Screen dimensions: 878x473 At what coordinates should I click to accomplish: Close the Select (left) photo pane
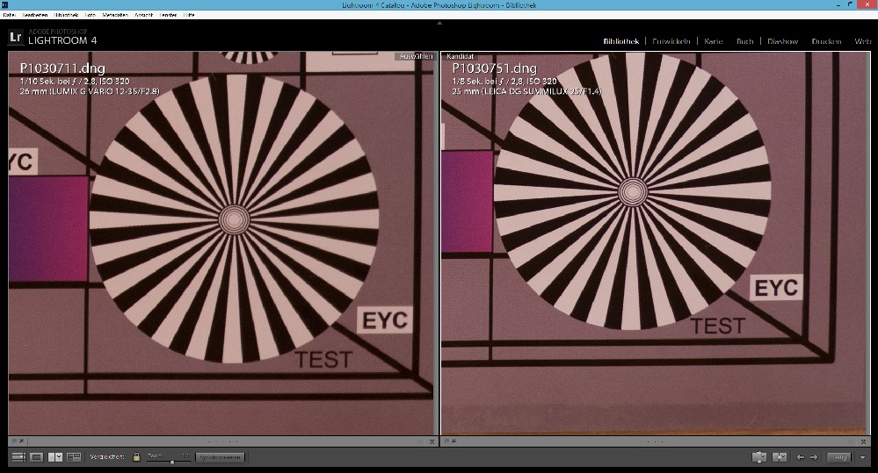point(432,441)
